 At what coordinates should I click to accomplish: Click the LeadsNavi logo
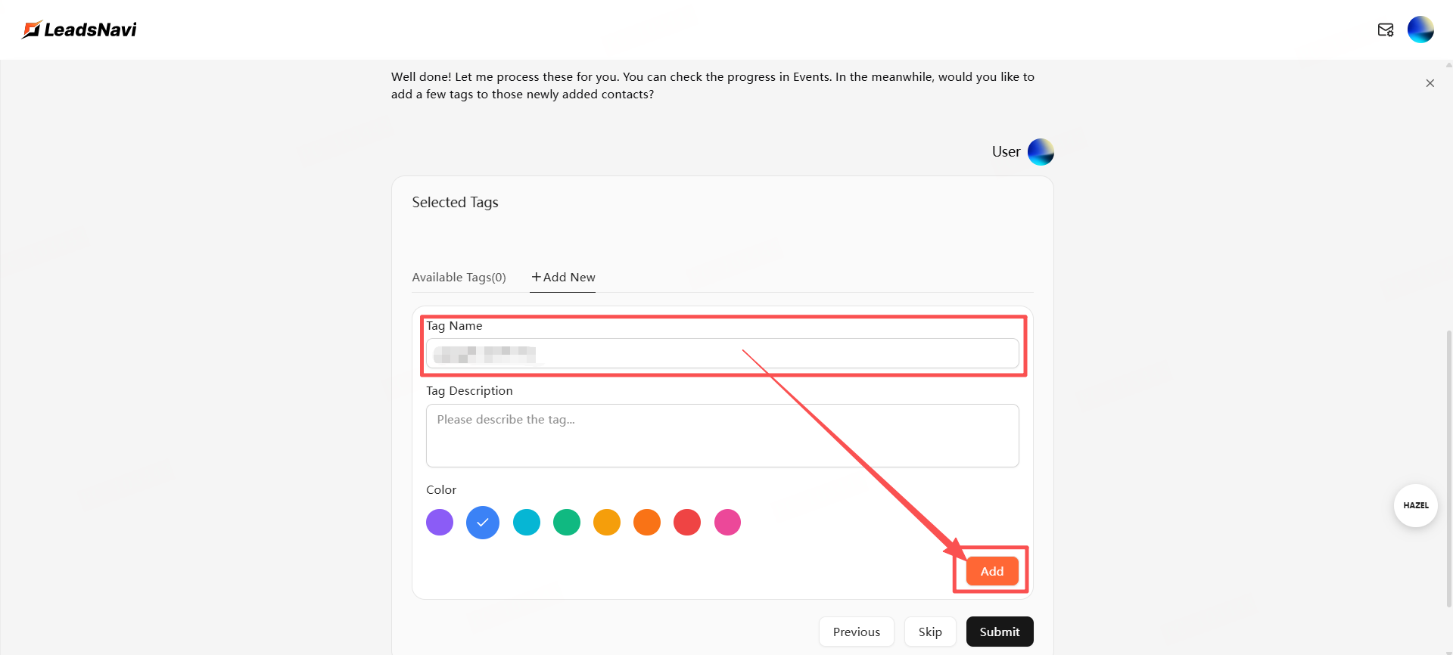[79, 29]
